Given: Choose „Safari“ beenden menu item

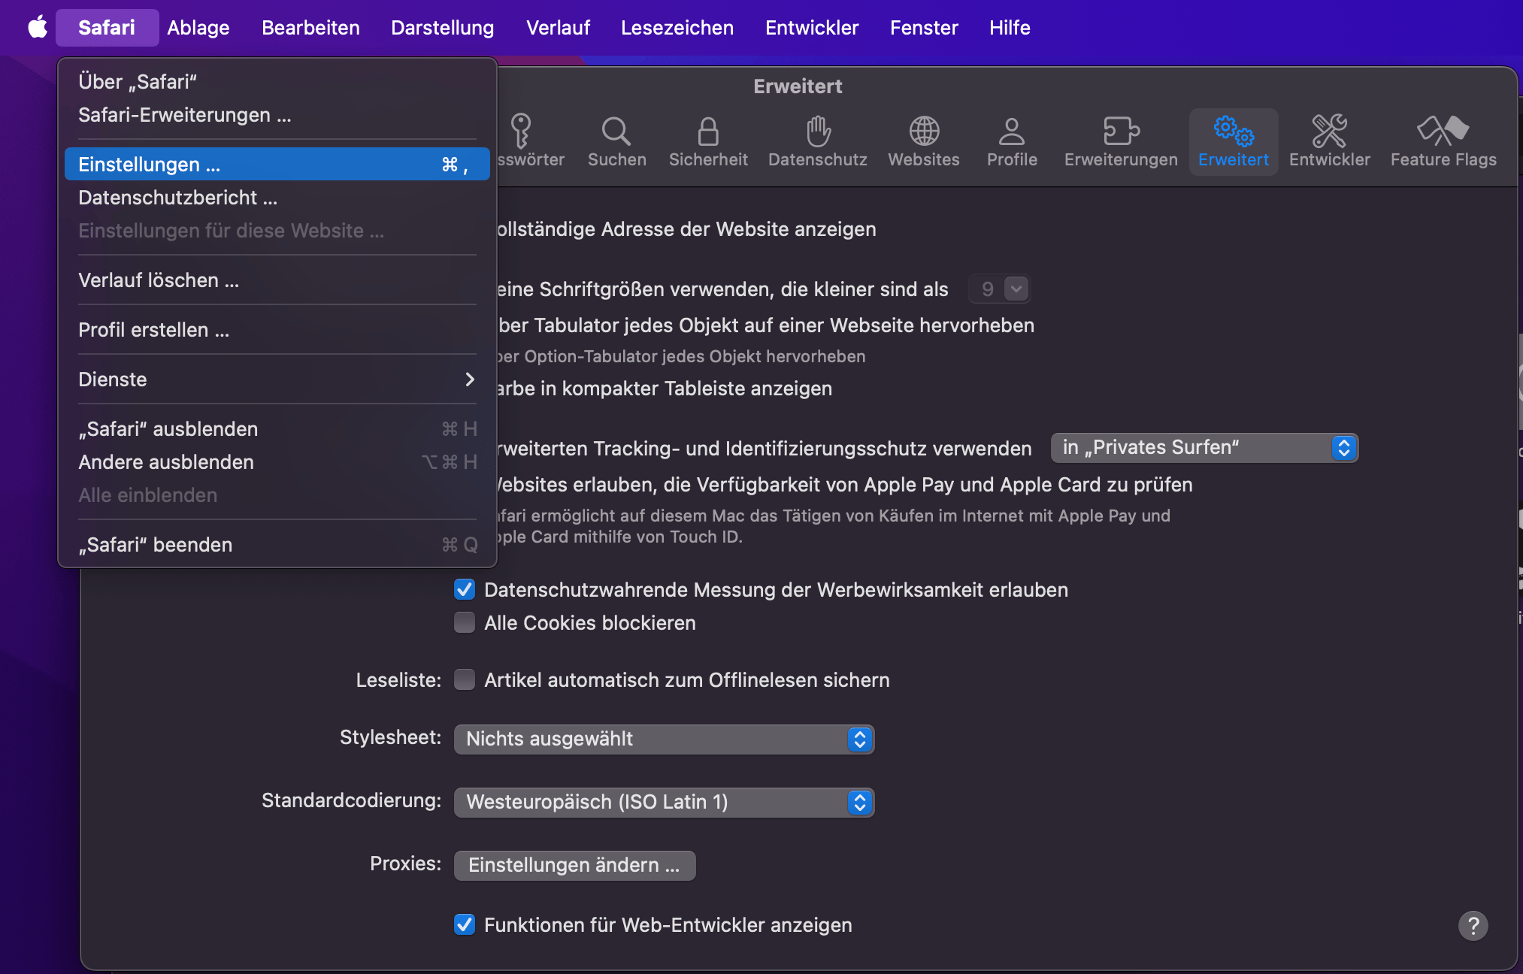Looking at the screenshot, I should (x=277, y=545).
